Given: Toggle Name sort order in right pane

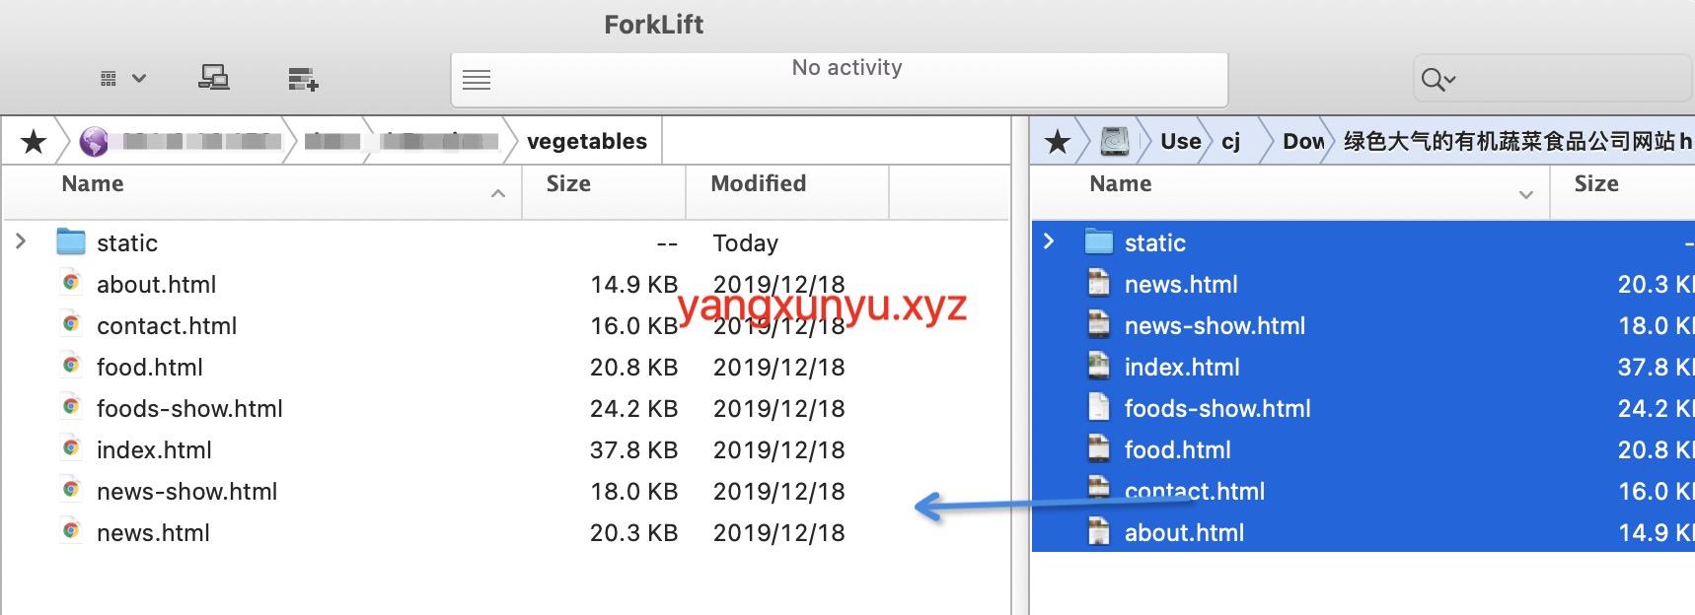Looking at the screenshot, I should click(x=1121, y=184).
